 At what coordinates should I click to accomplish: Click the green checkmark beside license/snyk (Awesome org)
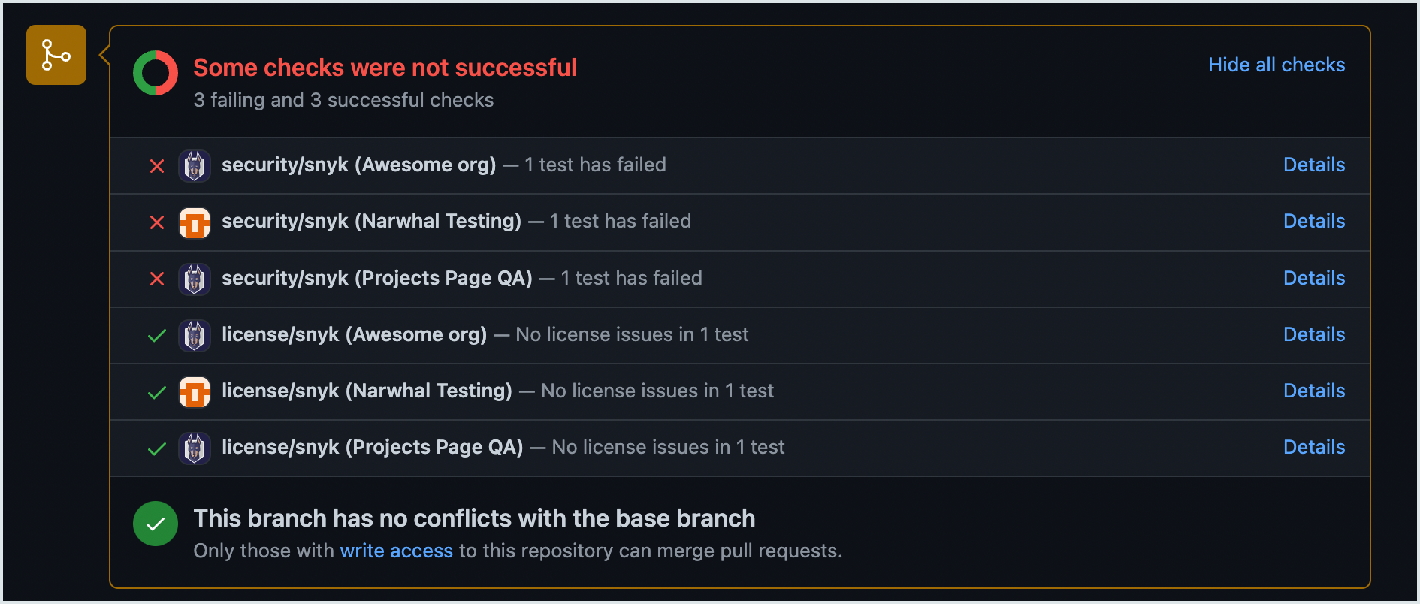click(156, 336)
